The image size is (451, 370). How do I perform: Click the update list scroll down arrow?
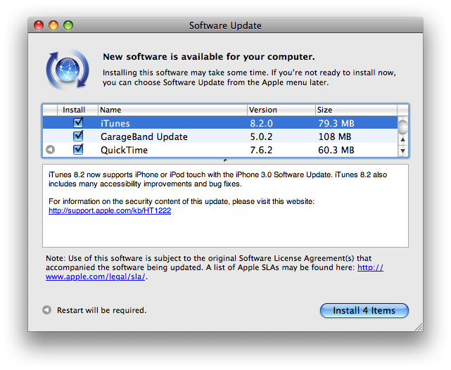point(403,151)
